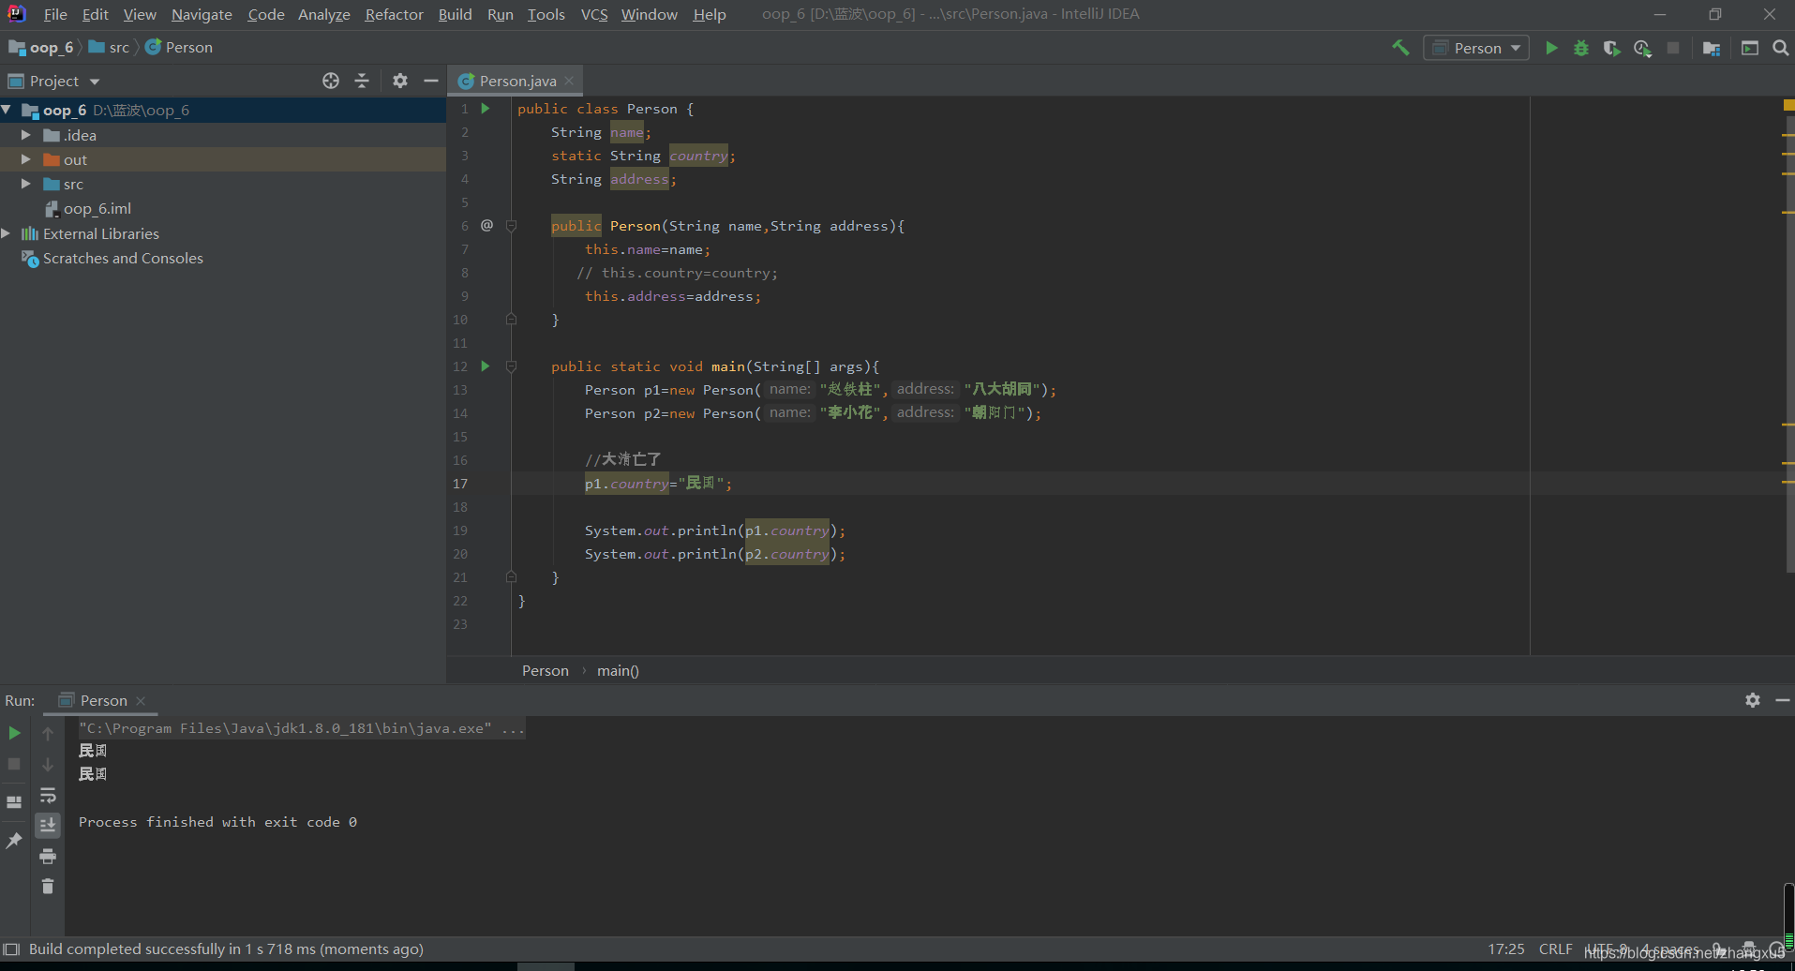The height and width of the screenshot is (971, 1795).
Task: Open Project panel settings gear
Action: (400, 81)
